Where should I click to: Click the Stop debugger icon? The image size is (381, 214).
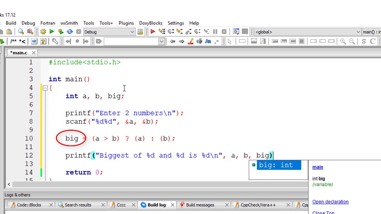(224, 32)
